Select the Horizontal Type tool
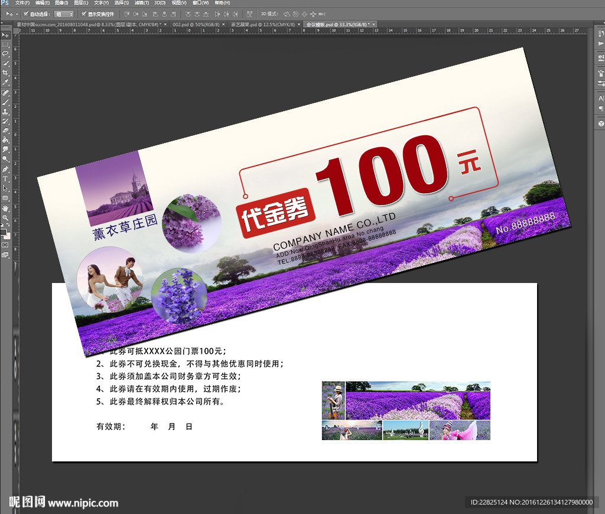 [5, 178]
